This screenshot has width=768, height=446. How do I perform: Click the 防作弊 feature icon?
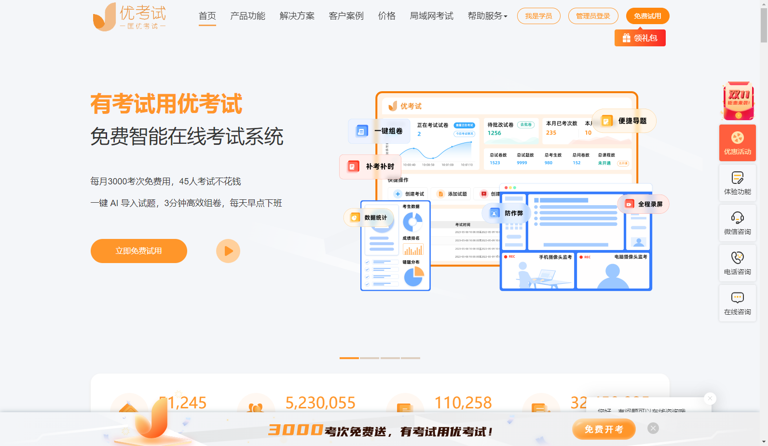[507, 213]
